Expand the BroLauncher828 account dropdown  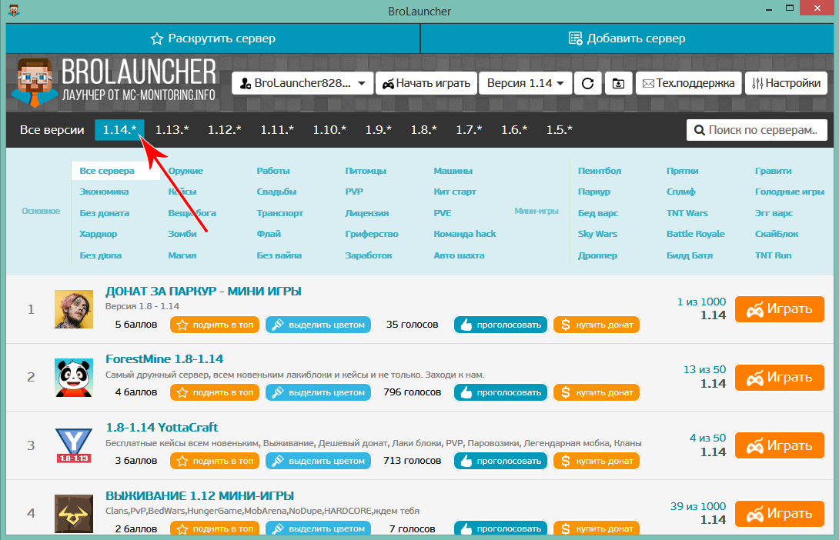tap(303, 83)
